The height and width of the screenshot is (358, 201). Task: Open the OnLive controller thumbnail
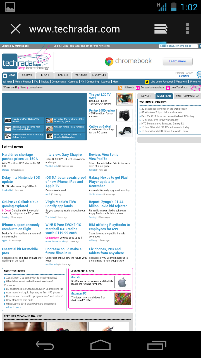125,131
